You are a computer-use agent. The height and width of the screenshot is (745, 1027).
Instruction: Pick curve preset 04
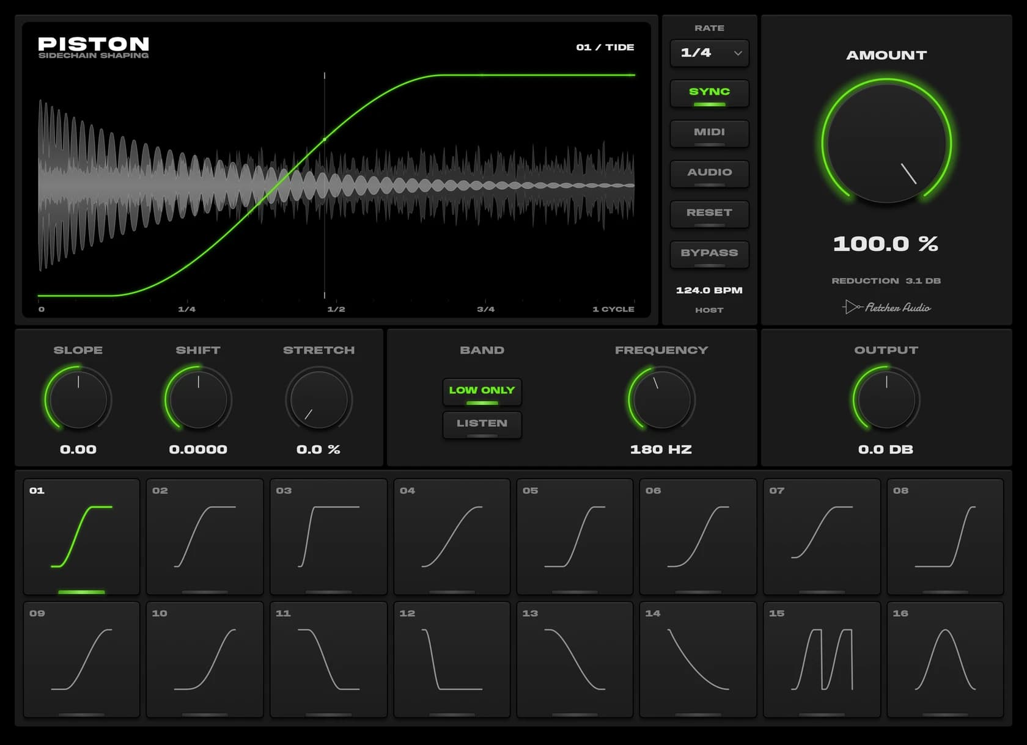(x=452, y=537)
